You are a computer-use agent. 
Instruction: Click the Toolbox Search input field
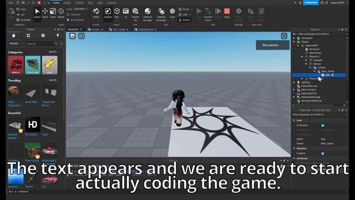coord(40,43)
